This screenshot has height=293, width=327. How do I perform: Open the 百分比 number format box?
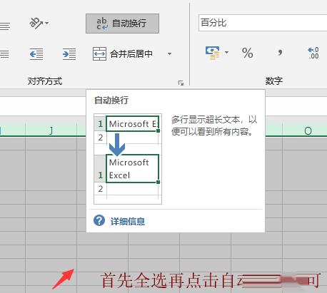pyautogui.click(x=263, y=23)
